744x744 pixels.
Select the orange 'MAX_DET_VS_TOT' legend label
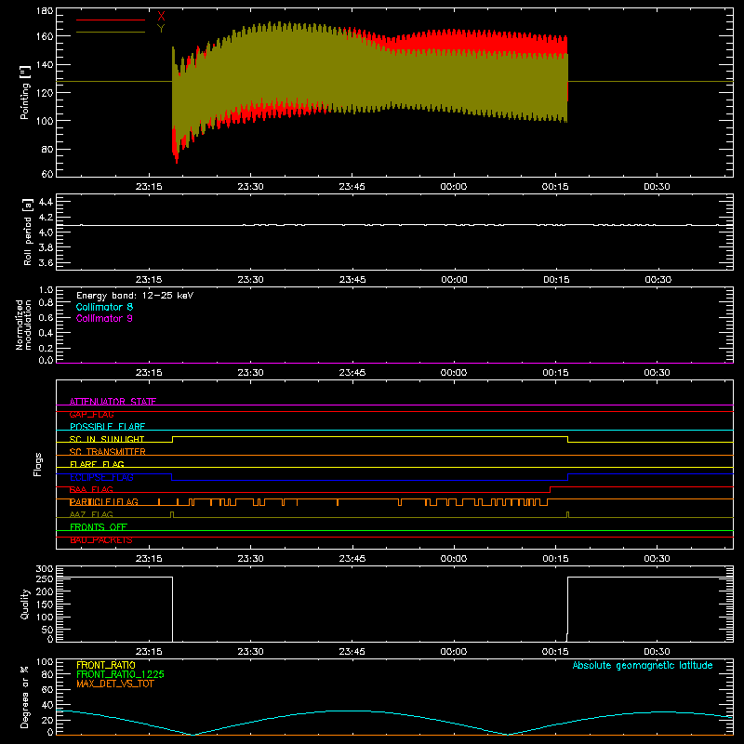(115, 684)
